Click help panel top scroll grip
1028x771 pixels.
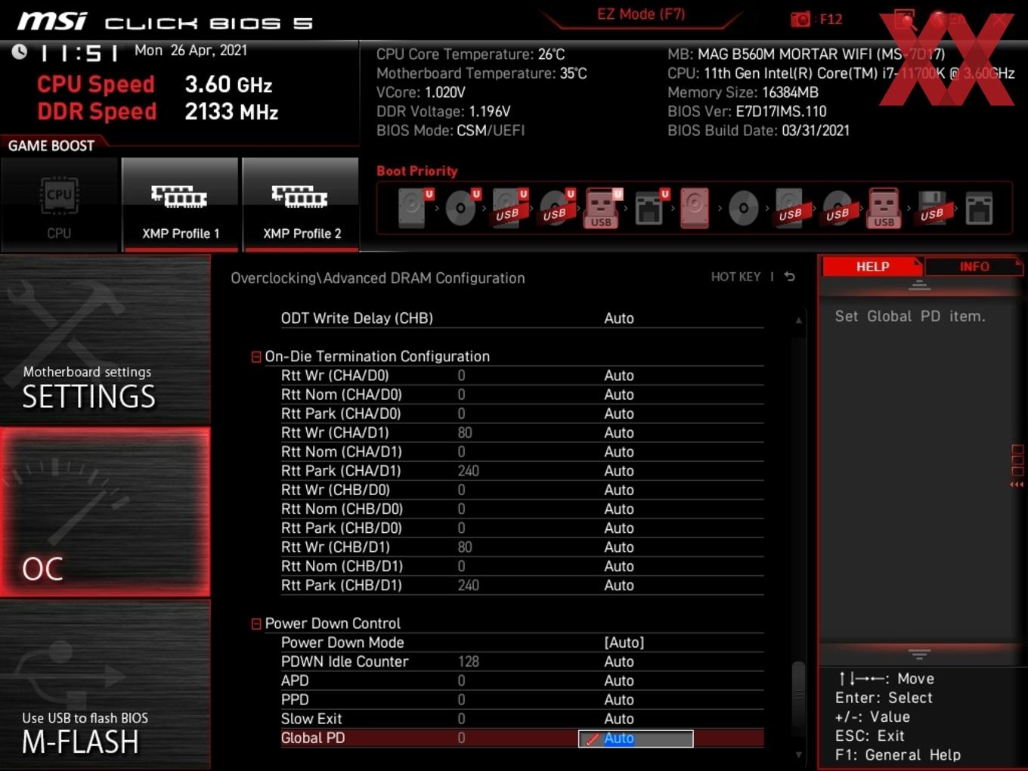click(919, 285)
